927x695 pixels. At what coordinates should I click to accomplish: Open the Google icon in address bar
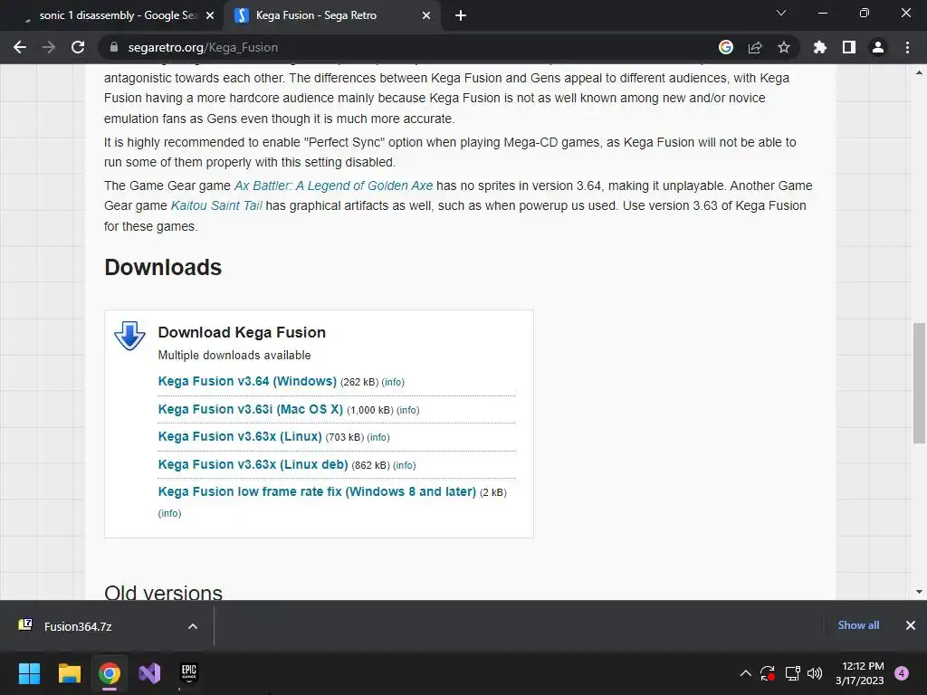coord(726,47)
